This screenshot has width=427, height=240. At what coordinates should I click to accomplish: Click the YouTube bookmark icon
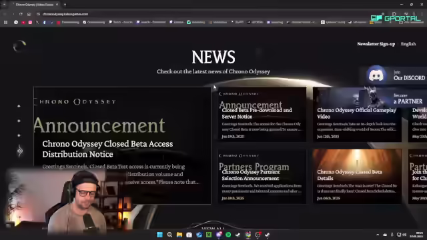pos(23,22)
